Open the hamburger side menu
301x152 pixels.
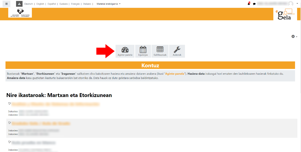6,4
